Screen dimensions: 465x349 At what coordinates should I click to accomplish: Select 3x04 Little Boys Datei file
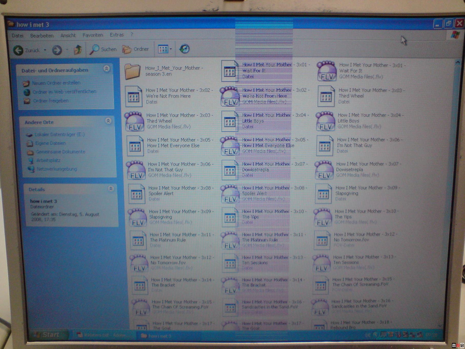pyautogui.click(x=265, y=121)
